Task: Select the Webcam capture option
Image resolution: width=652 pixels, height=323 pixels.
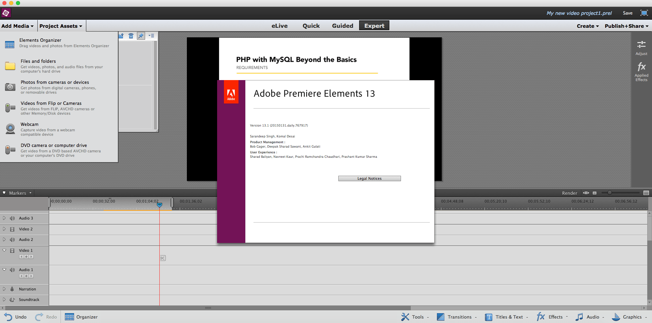Action: click(58, 129)
